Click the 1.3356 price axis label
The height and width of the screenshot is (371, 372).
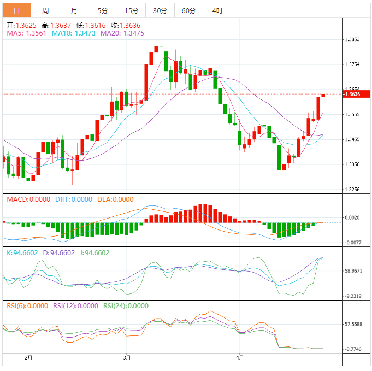(352, 164)
